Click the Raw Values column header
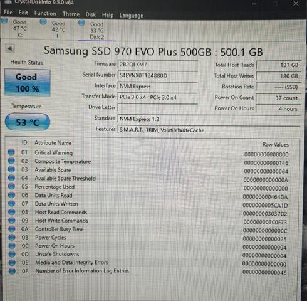This screenshot has height=301, width=307. pos(276,144)
